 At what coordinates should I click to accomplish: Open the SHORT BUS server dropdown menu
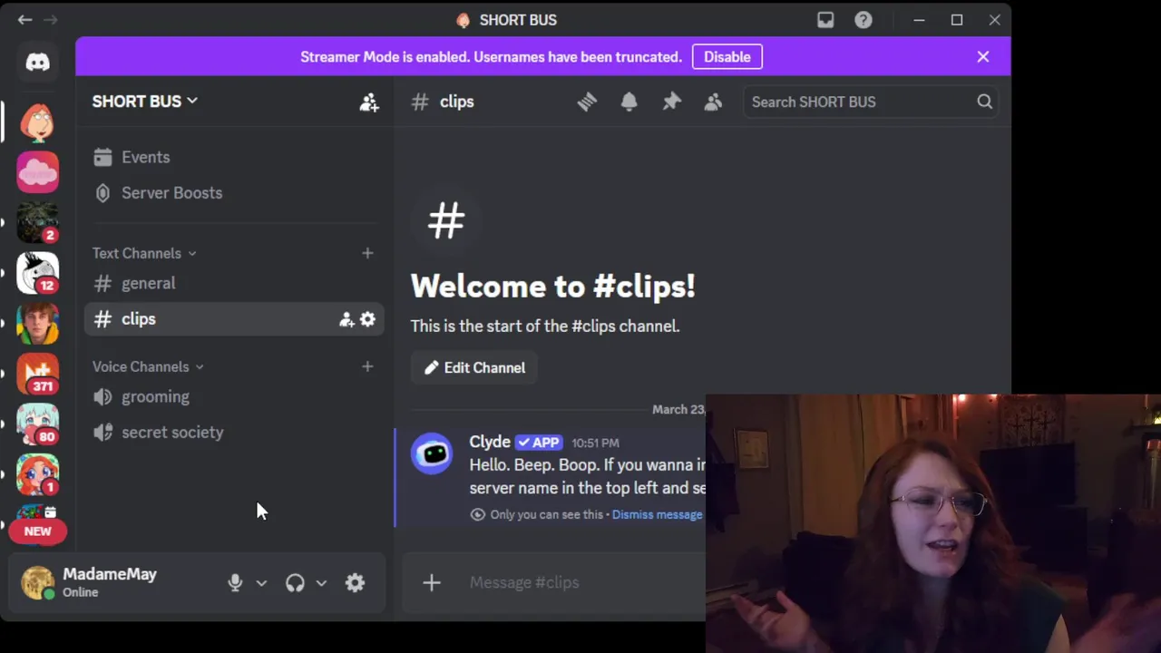pos(144,102)
